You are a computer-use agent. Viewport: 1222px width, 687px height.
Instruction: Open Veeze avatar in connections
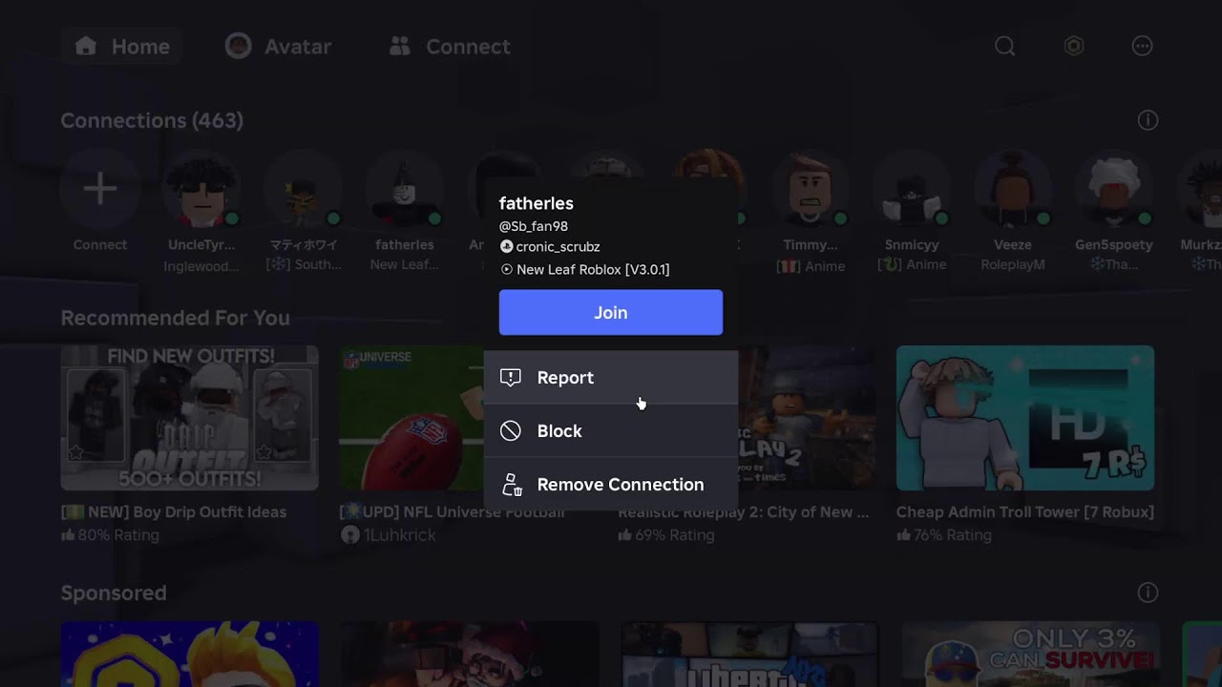pos(1012,189)
